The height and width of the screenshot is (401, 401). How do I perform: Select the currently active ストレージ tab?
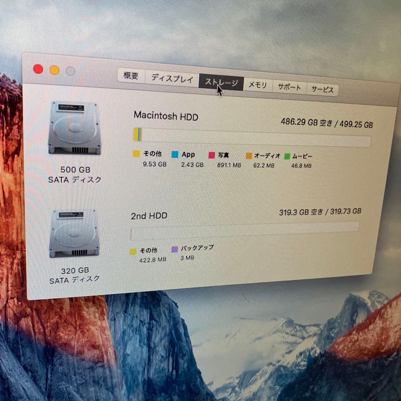(x=222, y=81)
